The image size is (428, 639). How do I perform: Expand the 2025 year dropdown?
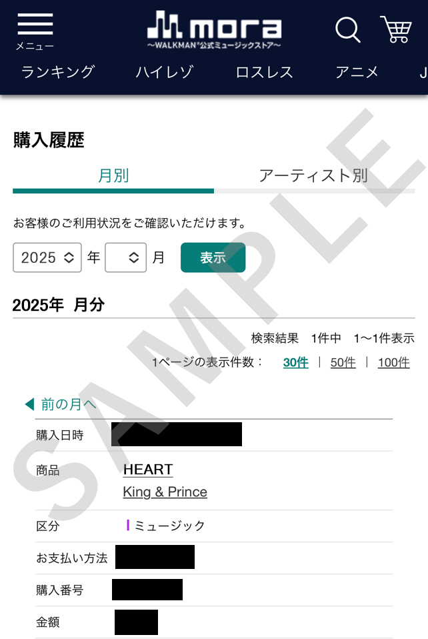click(47, 257)
